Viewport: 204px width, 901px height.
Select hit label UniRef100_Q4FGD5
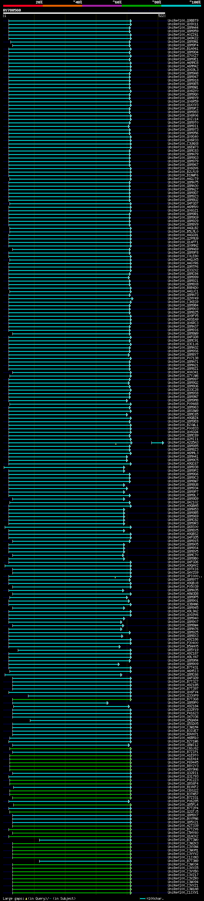click(x=183, y=538)
